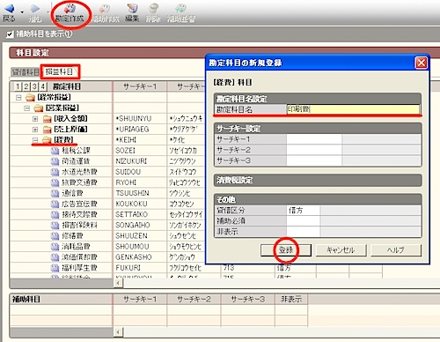Expand the [売上原価] tree node

(35, 130)
